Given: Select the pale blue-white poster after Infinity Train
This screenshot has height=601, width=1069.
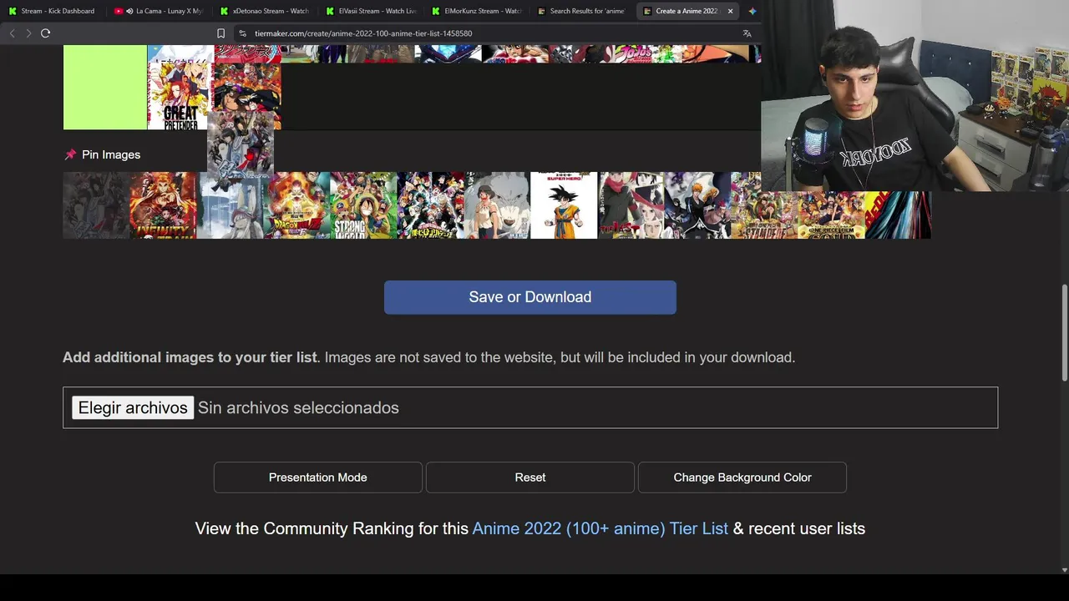Looking at the screenshot, I should click(230, 205).
